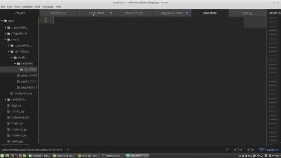Switch to the models.py tab

click(x=58, y=13)
